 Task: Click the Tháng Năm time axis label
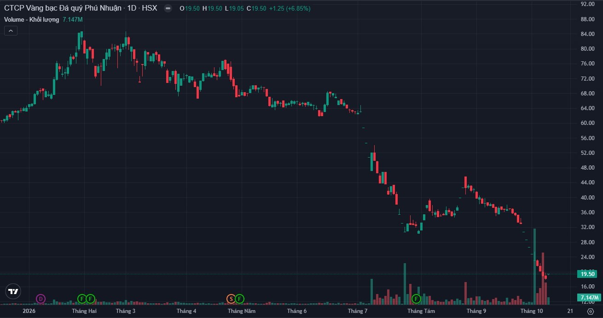(x=241, y=311)
